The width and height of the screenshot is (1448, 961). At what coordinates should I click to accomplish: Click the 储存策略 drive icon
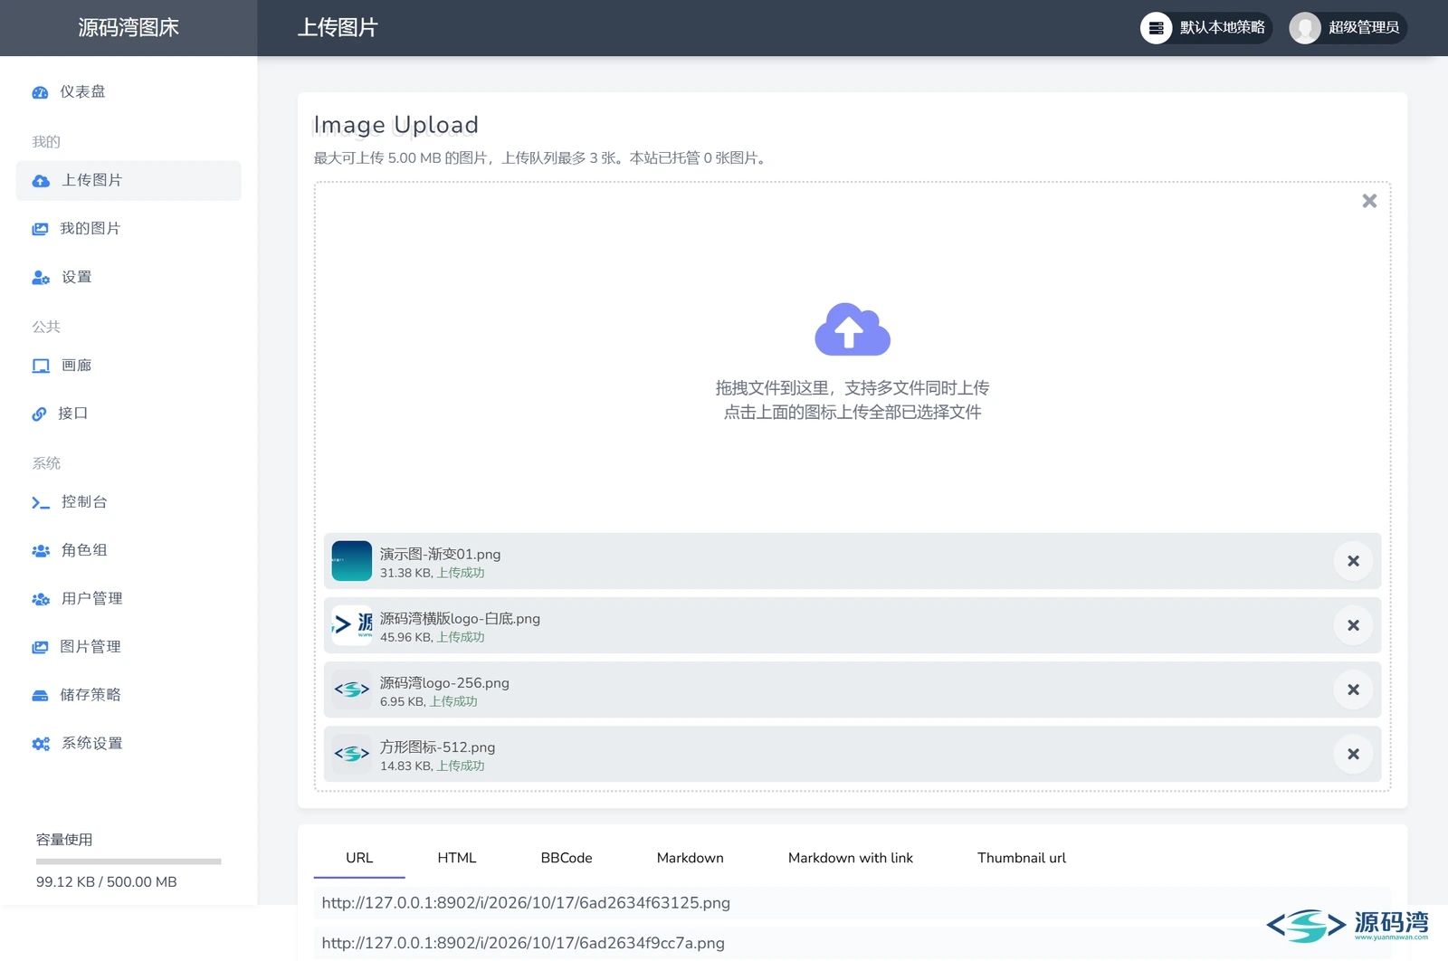click(x=40, y=695)
